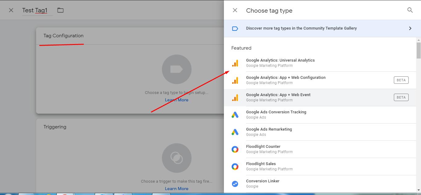This screenshot has height=195, width=421.
Task: Pick the Floodlight Sales icon
Action: click(235, 167)
